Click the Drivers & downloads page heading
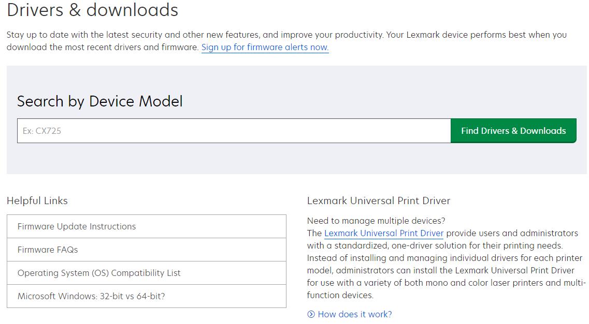 [x=93, y=10]
